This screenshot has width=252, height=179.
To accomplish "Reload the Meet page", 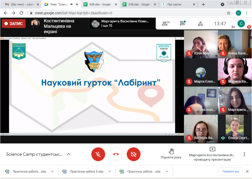I will (22, 13).
